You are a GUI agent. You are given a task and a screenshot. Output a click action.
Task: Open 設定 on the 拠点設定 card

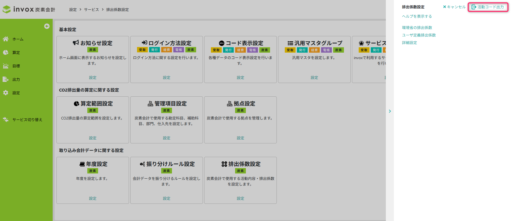click(x=240, y=138)
